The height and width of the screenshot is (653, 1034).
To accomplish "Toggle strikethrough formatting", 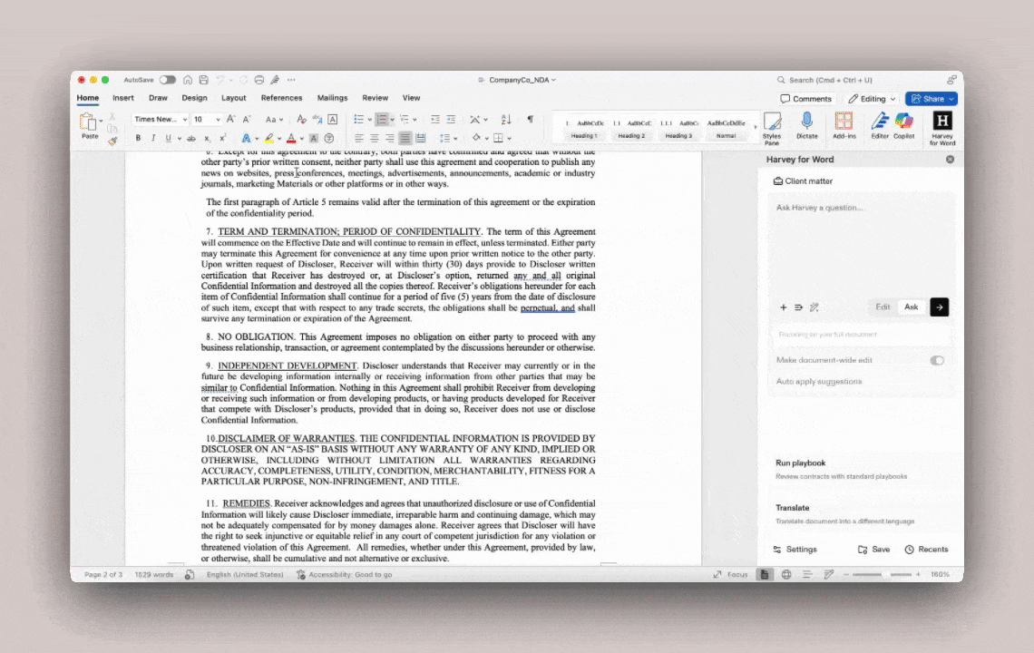I will click(191, 138).
